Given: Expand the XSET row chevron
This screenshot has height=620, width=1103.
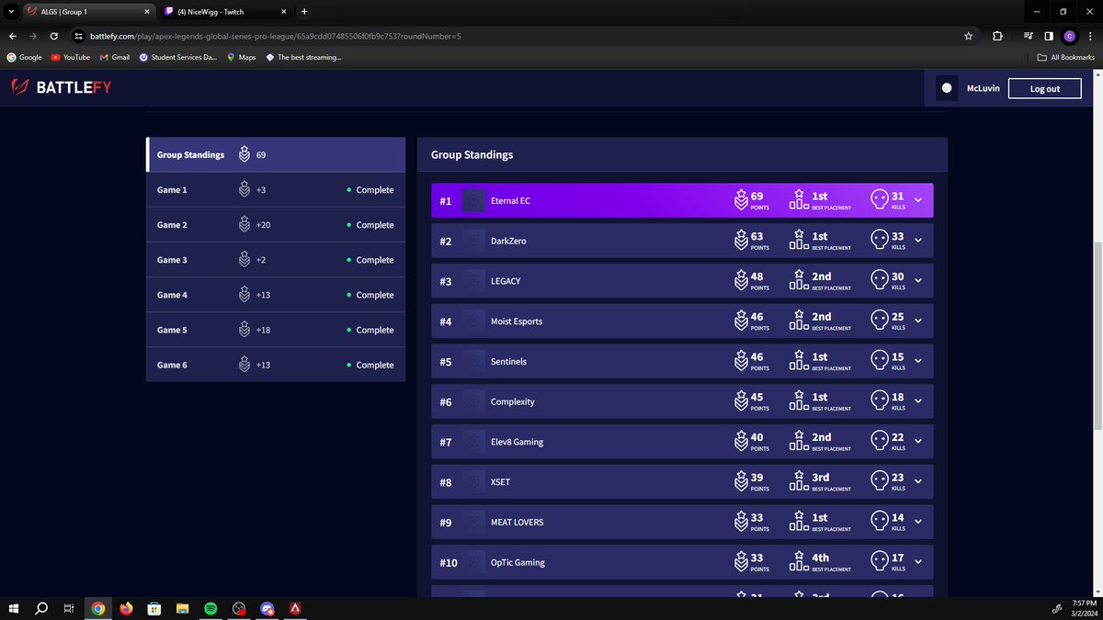Looking at the screenshot, I should coord(918,482).
